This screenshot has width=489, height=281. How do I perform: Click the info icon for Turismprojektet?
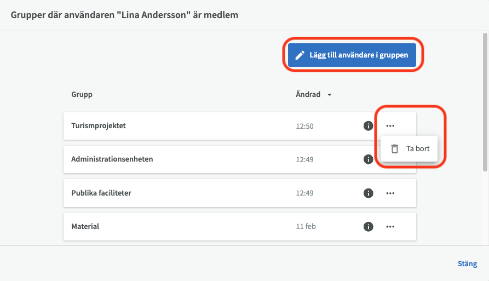click(369, 126)
